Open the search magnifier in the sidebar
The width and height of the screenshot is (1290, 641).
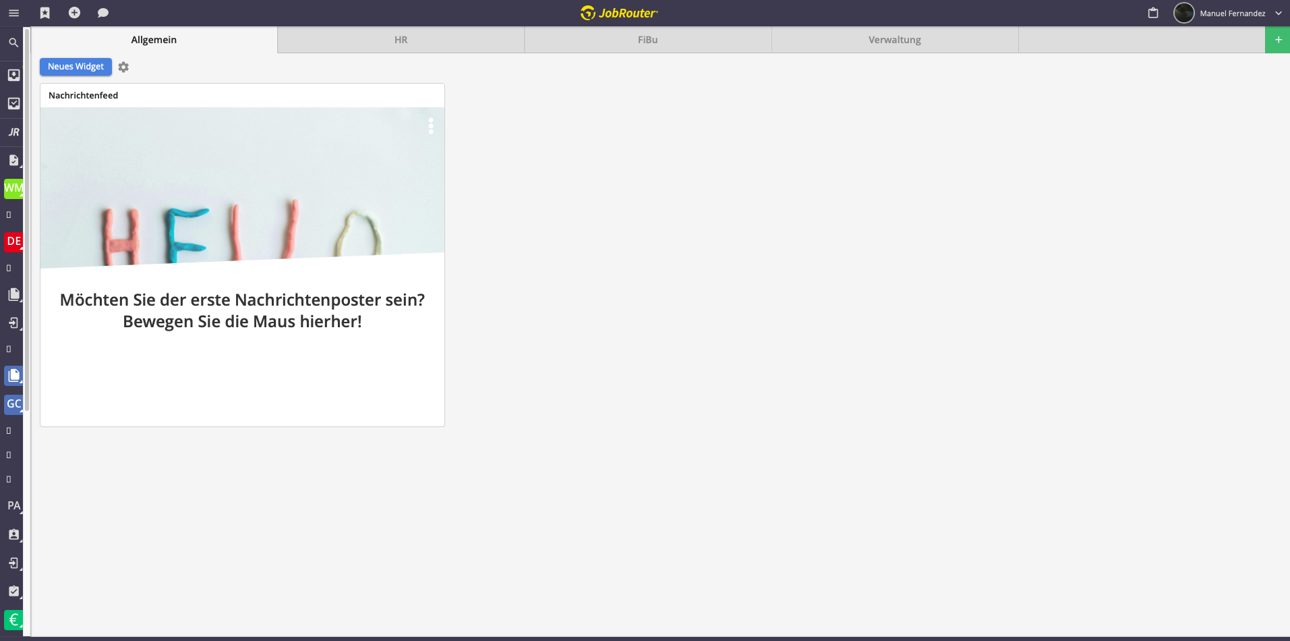[x=13, y=43]
